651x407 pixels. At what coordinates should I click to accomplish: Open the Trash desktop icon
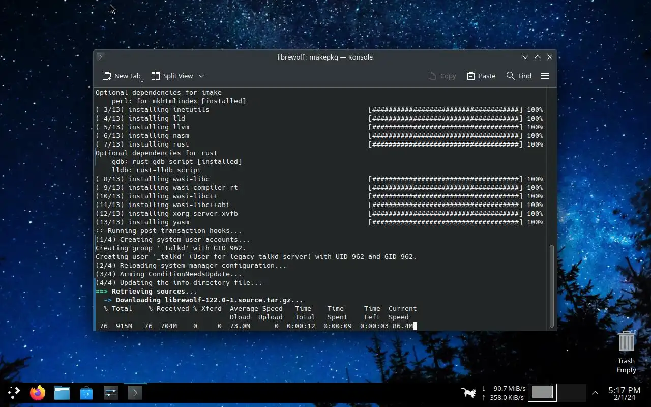click(626, 351)
